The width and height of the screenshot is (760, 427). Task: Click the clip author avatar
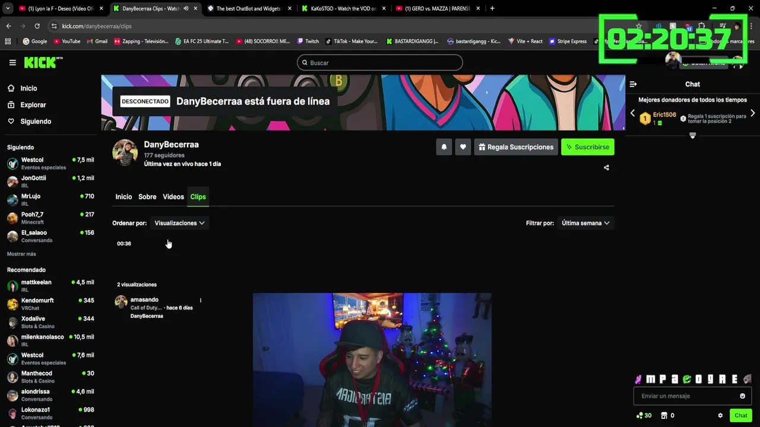tap(121, 302)
